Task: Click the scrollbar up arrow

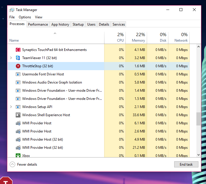Action: 198,47
